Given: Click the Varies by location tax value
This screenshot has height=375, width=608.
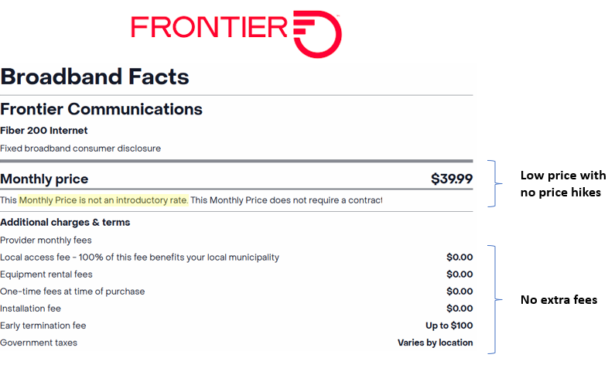Looking at the screenshot, I should (x=435, y=343).
